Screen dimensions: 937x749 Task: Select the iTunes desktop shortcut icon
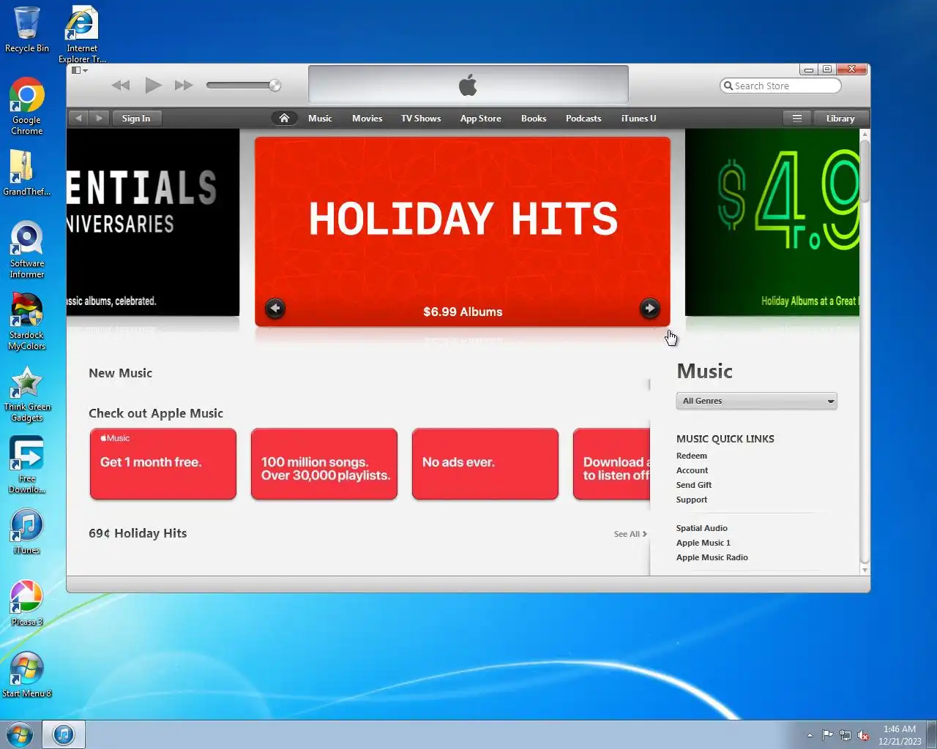[27, 531]
